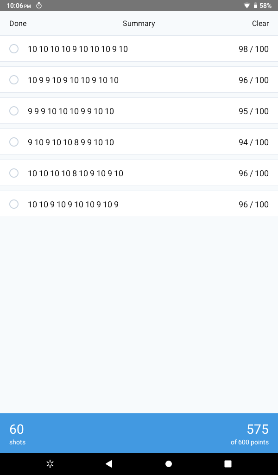Tap the Android back navigation triangle

pyautogui.click(x=109, y=463)
